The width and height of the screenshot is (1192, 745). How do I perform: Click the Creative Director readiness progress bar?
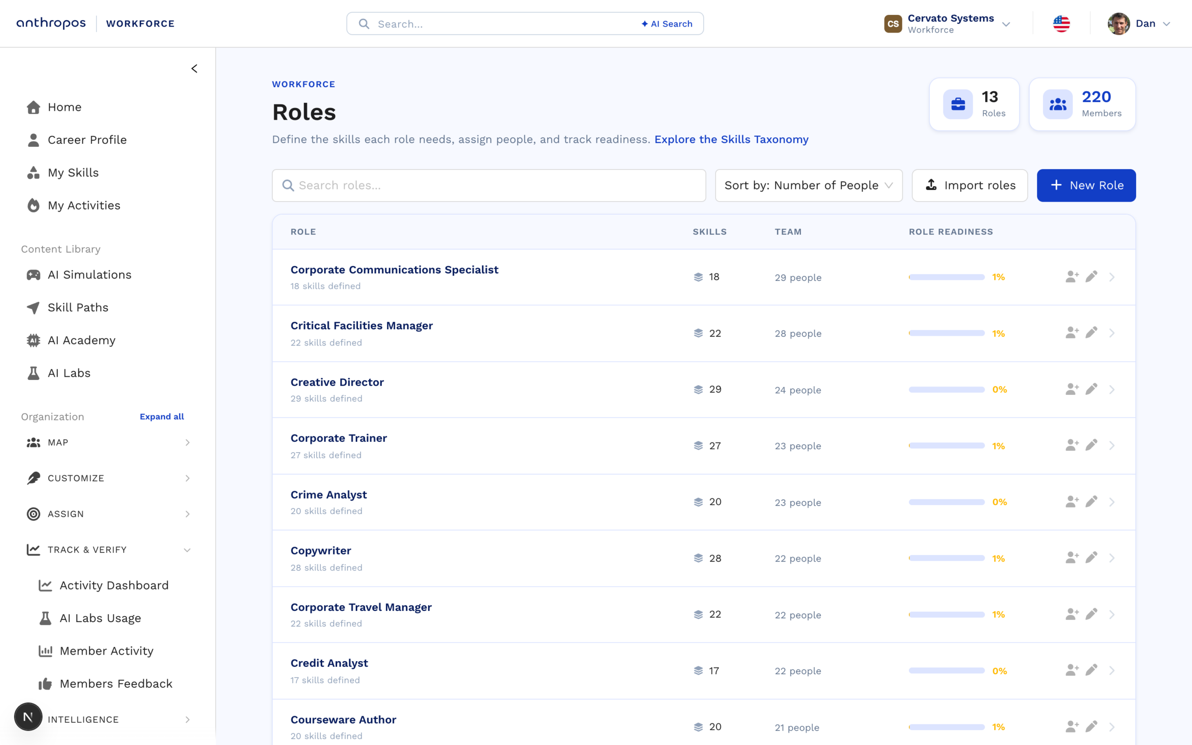[946, 389]
